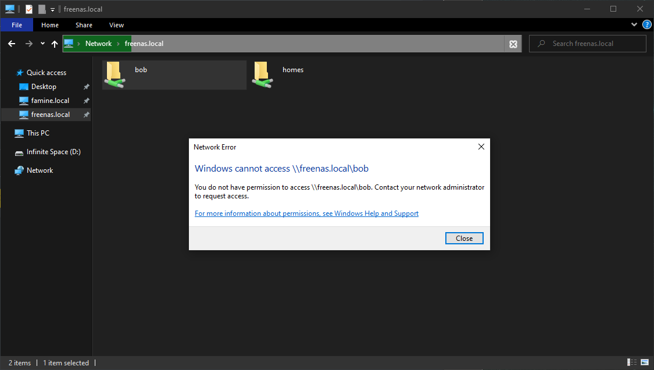Image resolution: width=654 pixels, height=370 pixels.
Task: Open the recent locations dropdown arrow
Action: (x=42, y=44)
